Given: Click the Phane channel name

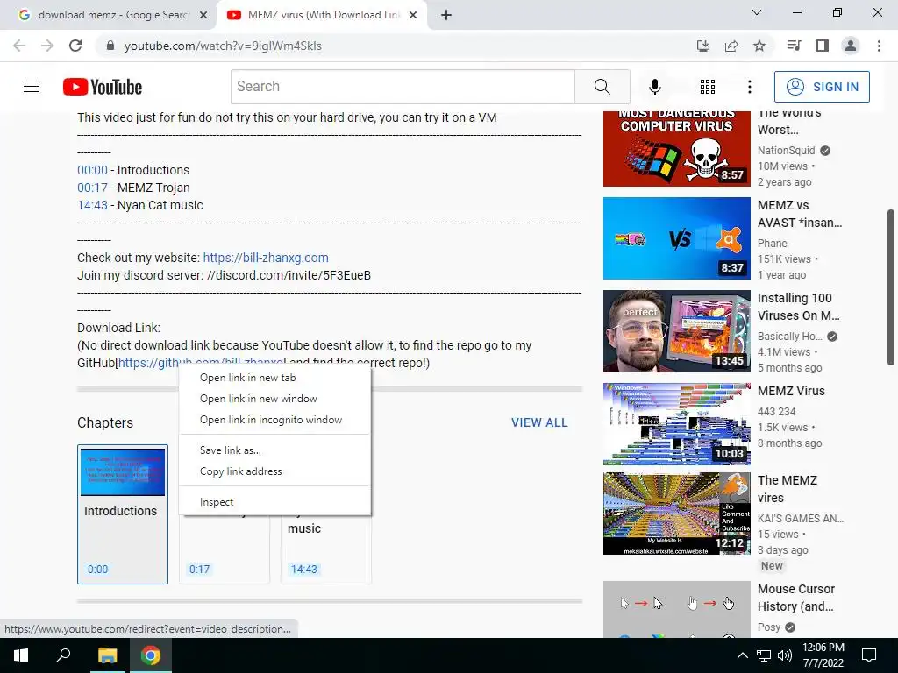Looking at the screenshot, I should [772, 244].
